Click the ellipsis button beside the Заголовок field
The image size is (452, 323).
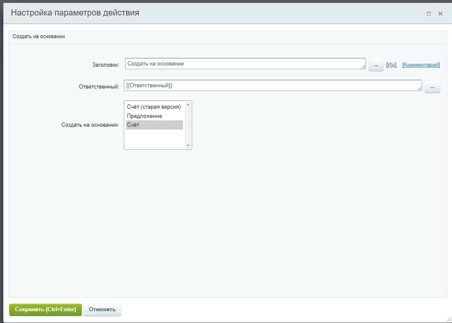376,65
